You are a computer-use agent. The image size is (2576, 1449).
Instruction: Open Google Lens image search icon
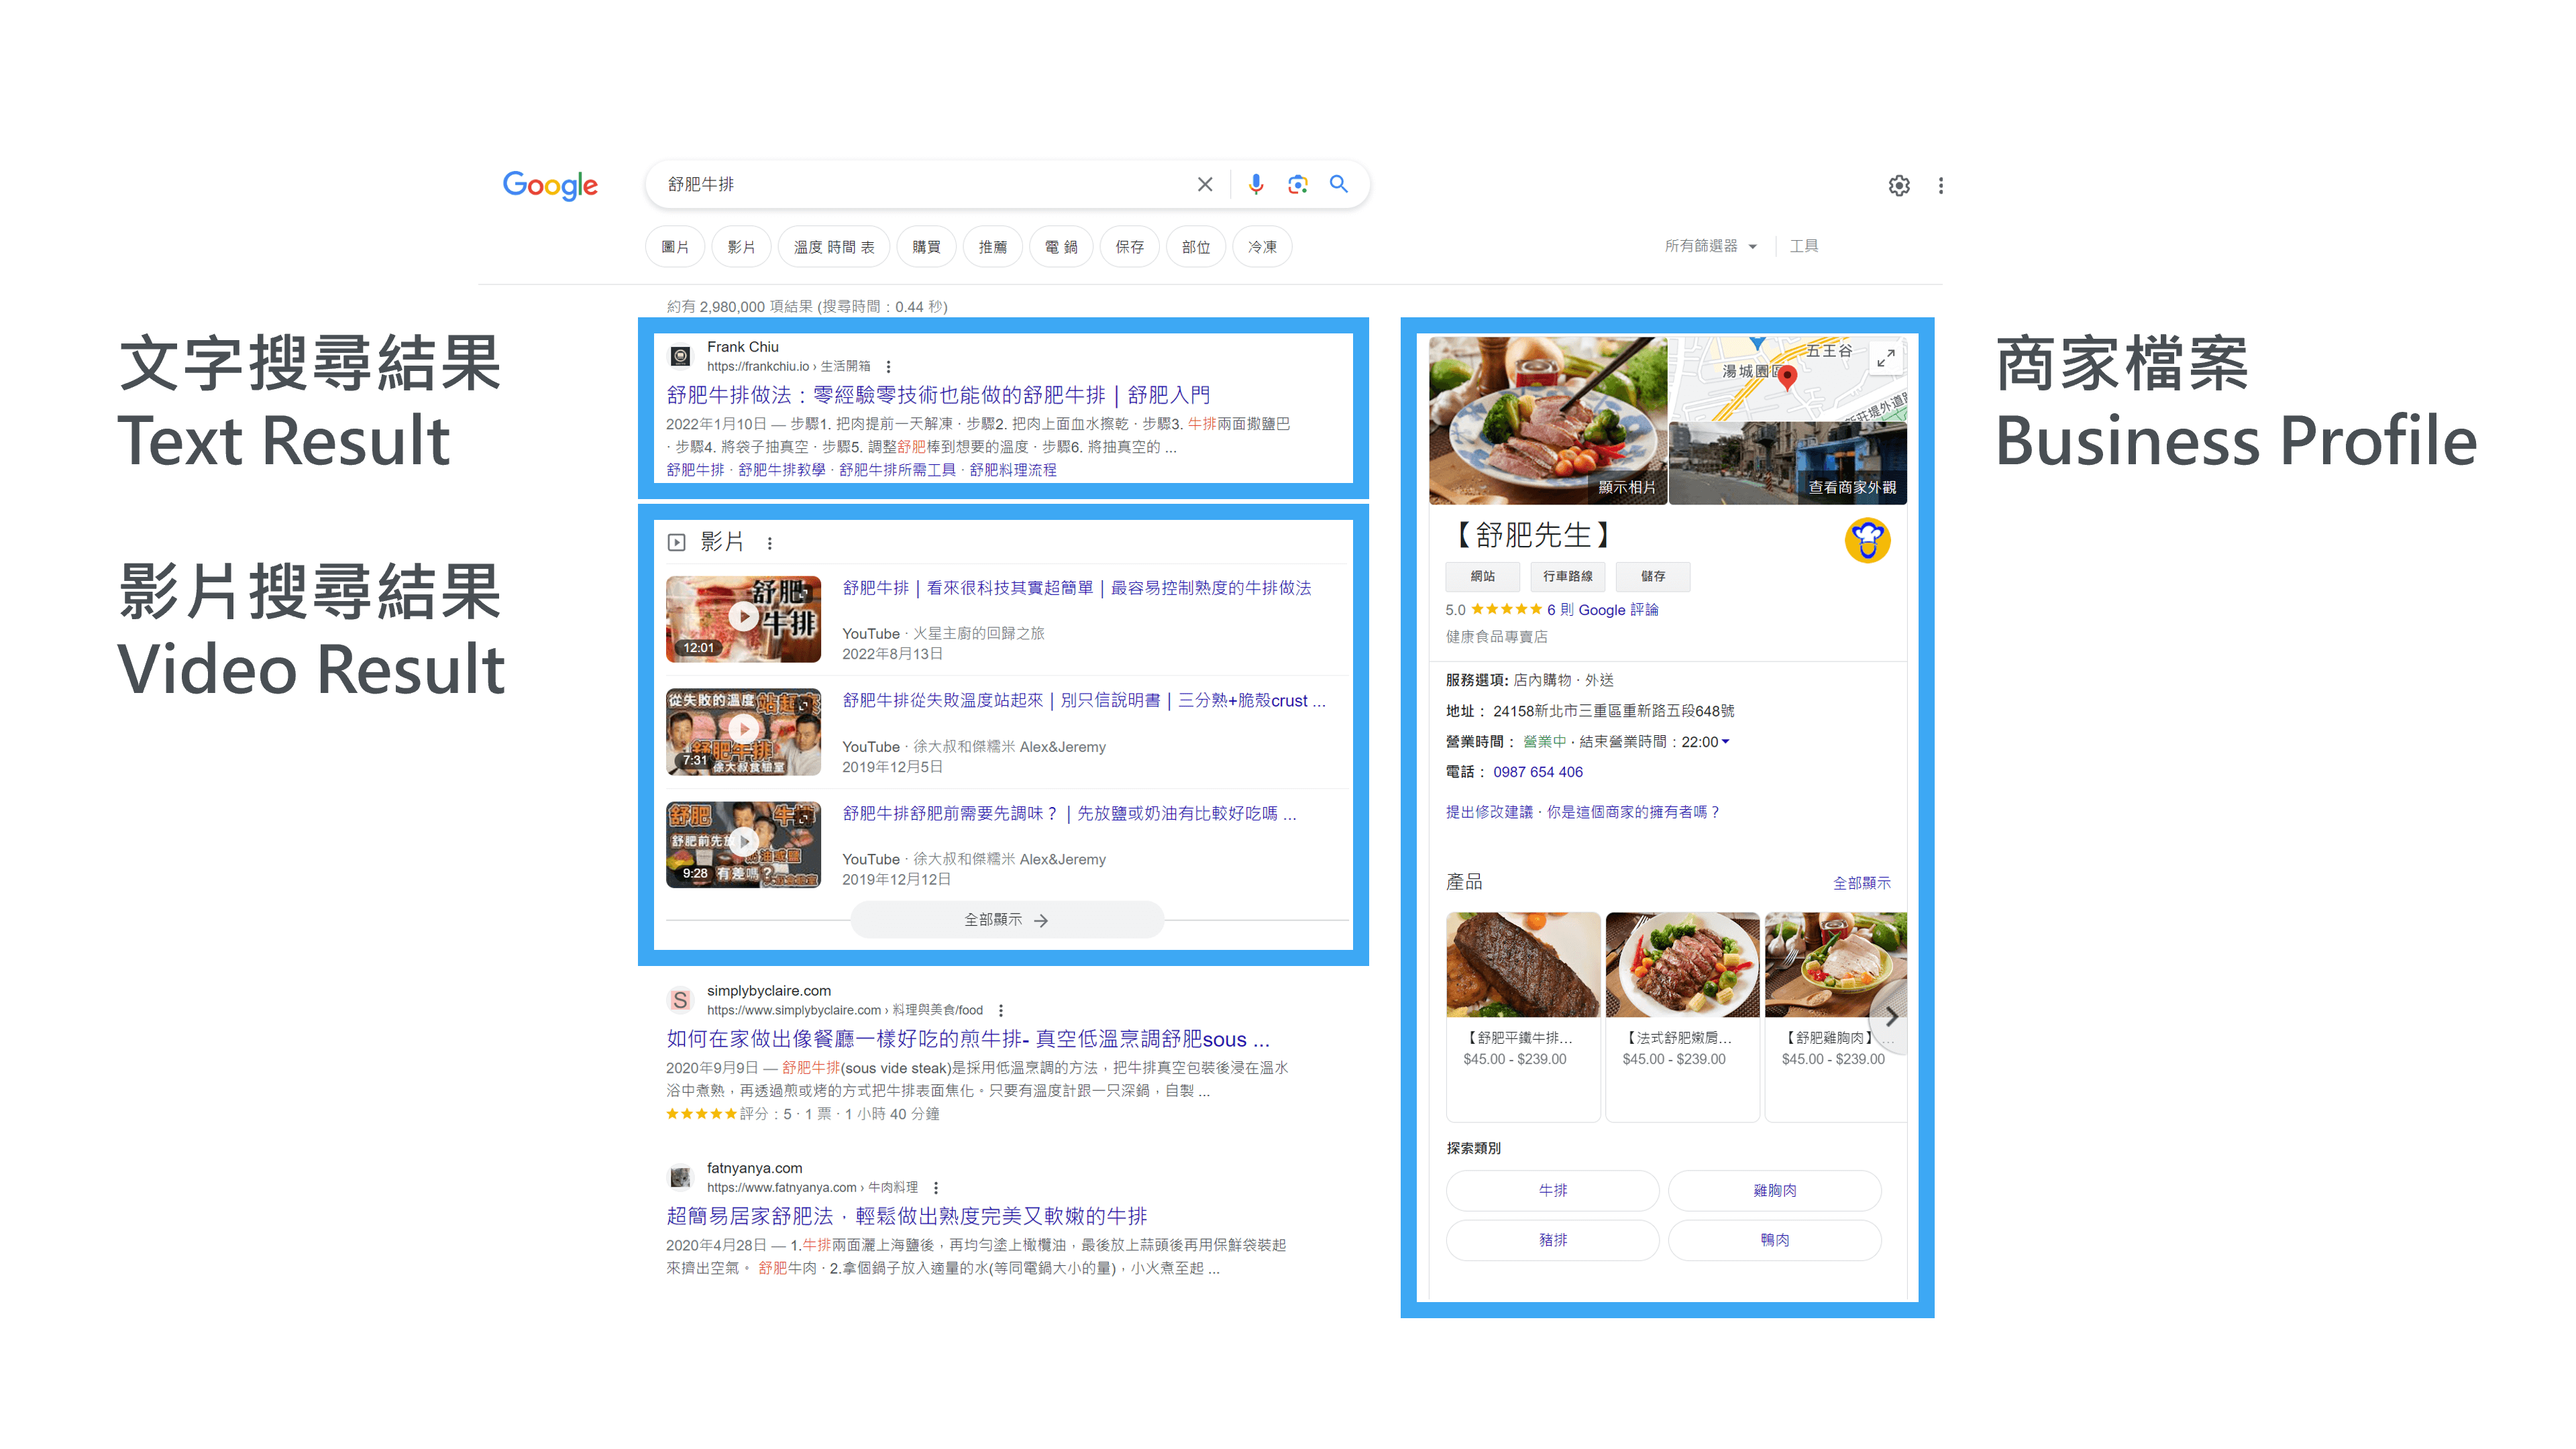1297,184
